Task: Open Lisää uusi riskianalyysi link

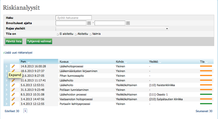Action: tap(19, 53)
